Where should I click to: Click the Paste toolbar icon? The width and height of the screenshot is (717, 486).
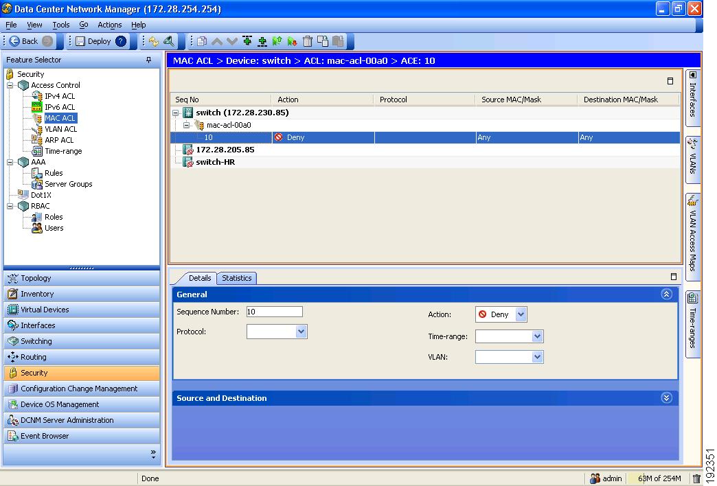[337, 41]
